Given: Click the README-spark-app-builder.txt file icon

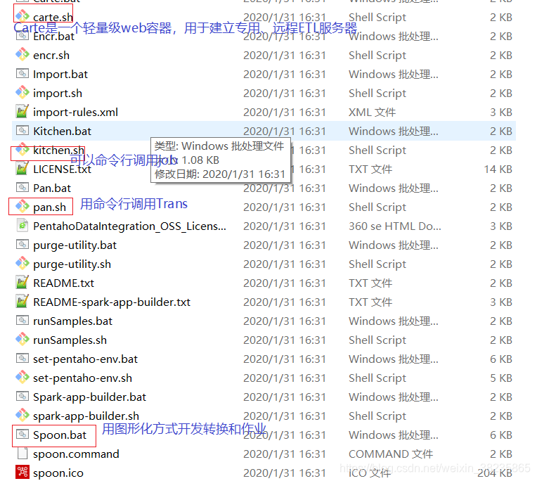Looking at the screenshot, I should 22,301.
